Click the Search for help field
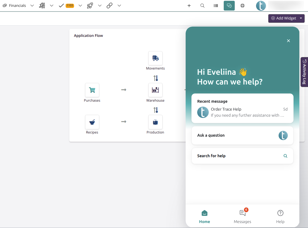The height and width of the screenshot is (228, 308). click(x=242, y=156)
